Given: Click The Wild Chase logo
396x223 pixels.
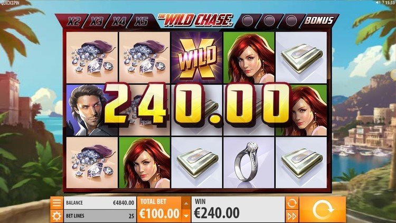Looking at the screenshot, I should click(196, 20).
